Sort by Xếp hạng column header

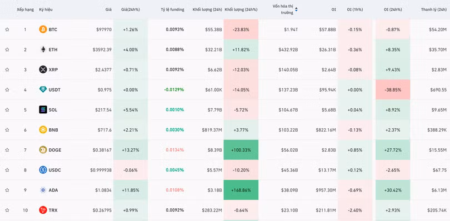24,9
